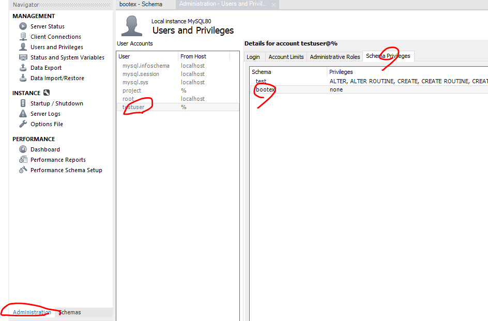
Task: Open Status and System Variables icon
Action: (23, 57)
